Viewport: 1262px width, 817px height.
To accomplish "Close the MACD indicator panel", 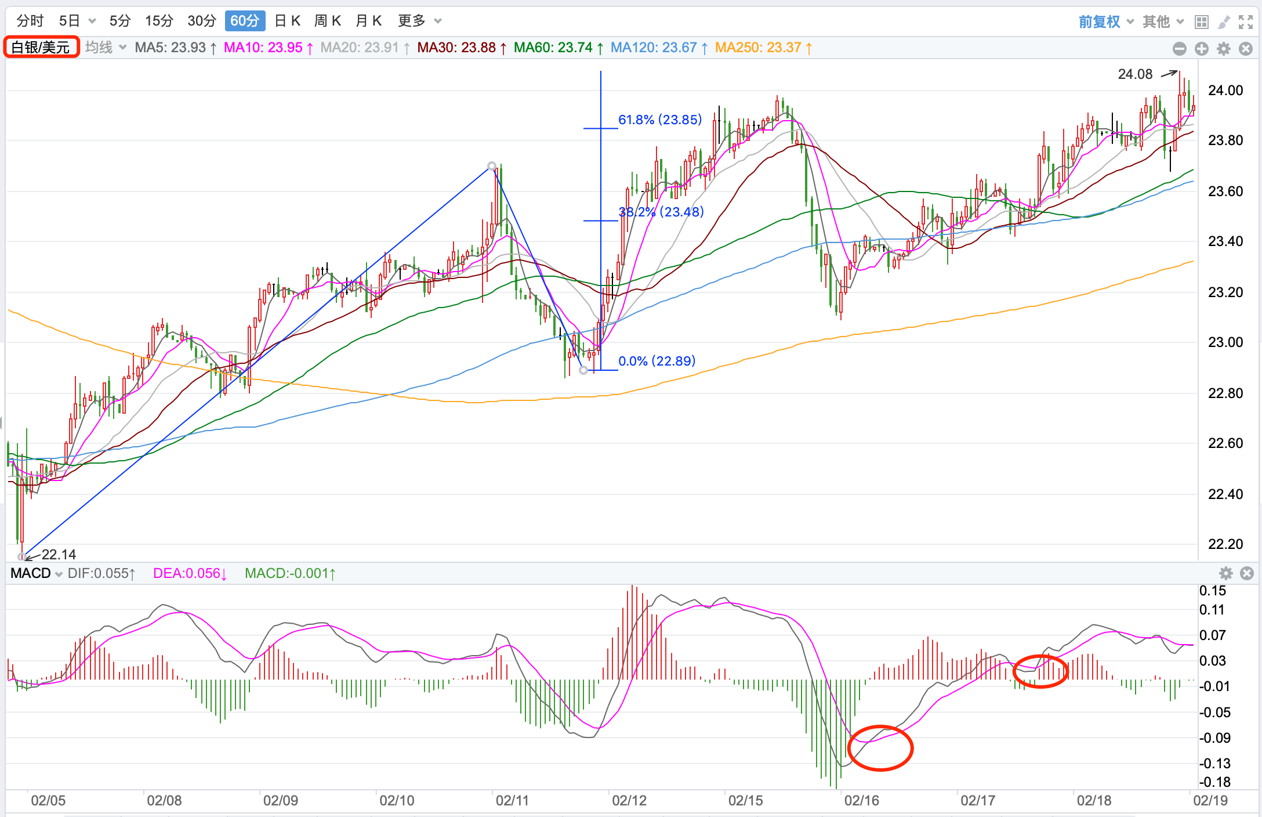I will tap(1247, 573).
